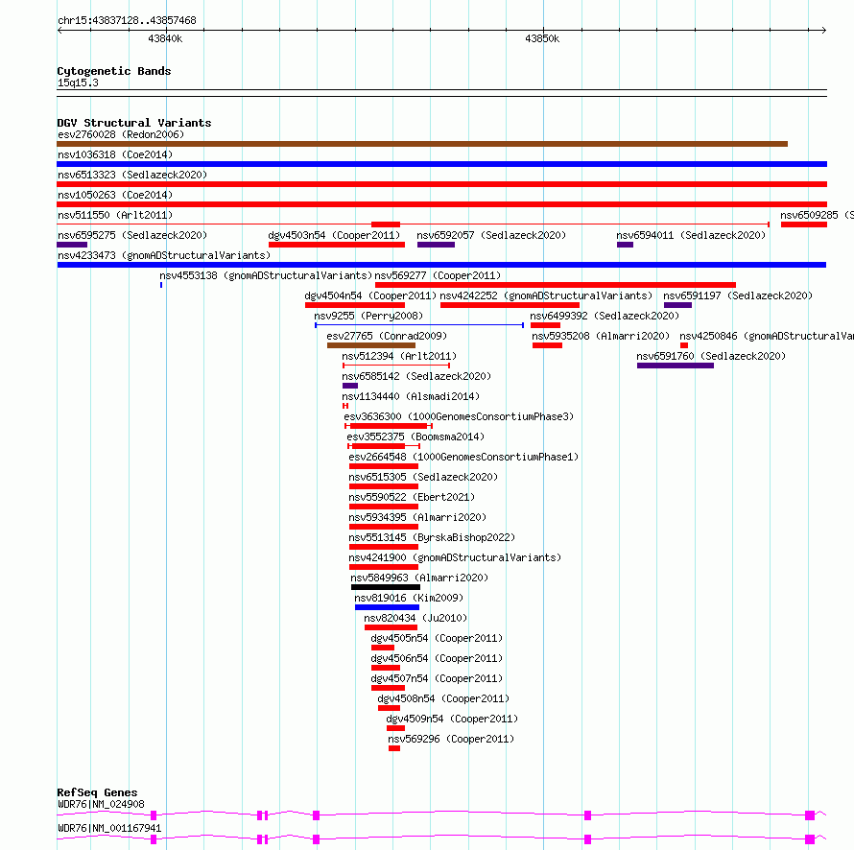Click the purple nsv6591760 variant bar

(x=676, y=366)
